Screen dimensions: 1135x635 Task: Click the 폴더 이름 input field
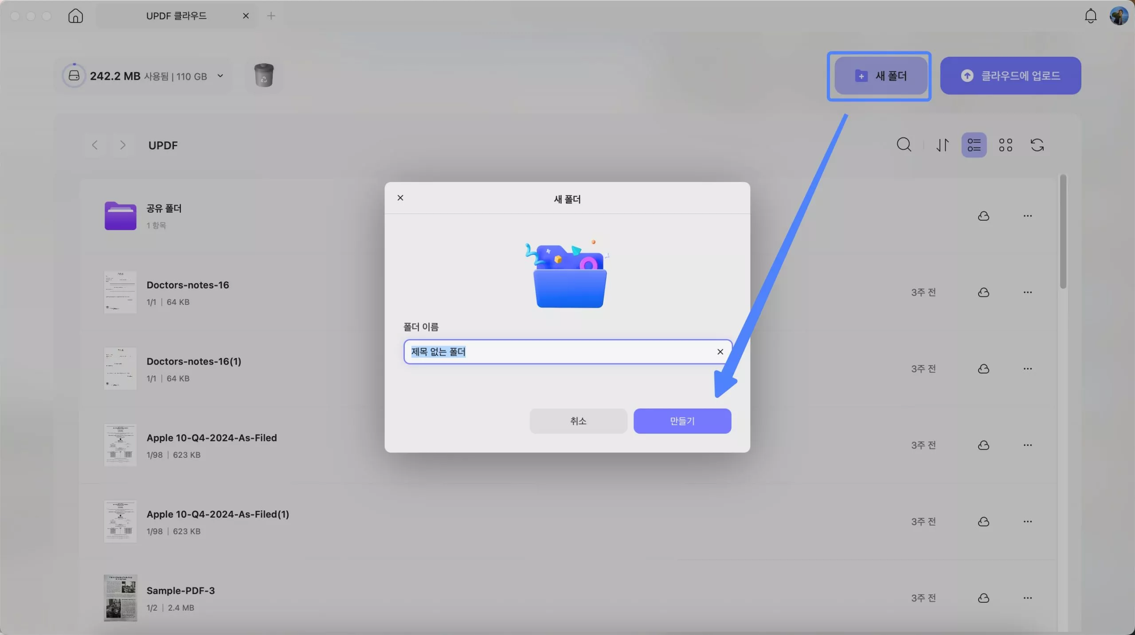tap(567, 352)
